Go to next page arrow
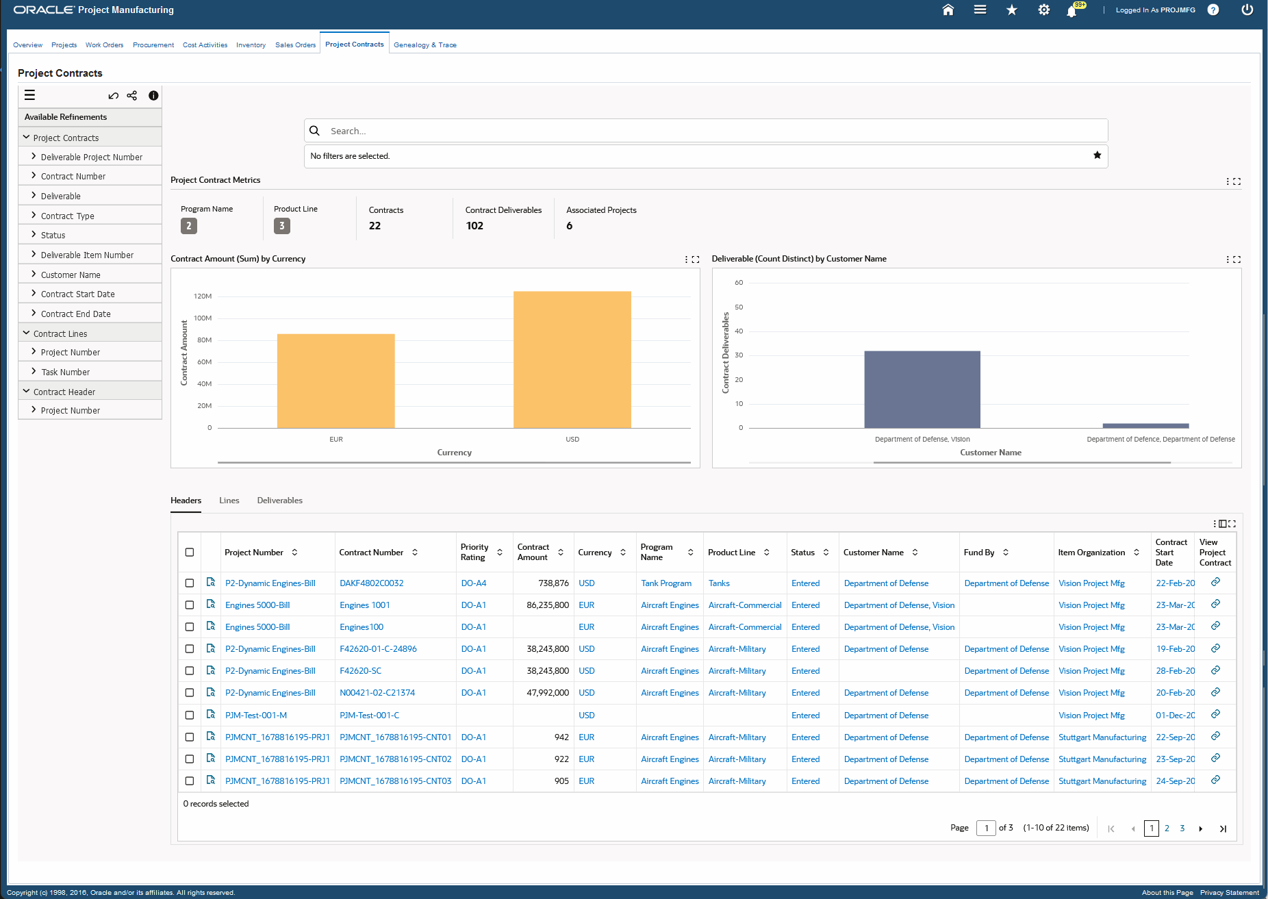 coord(1200,828)
